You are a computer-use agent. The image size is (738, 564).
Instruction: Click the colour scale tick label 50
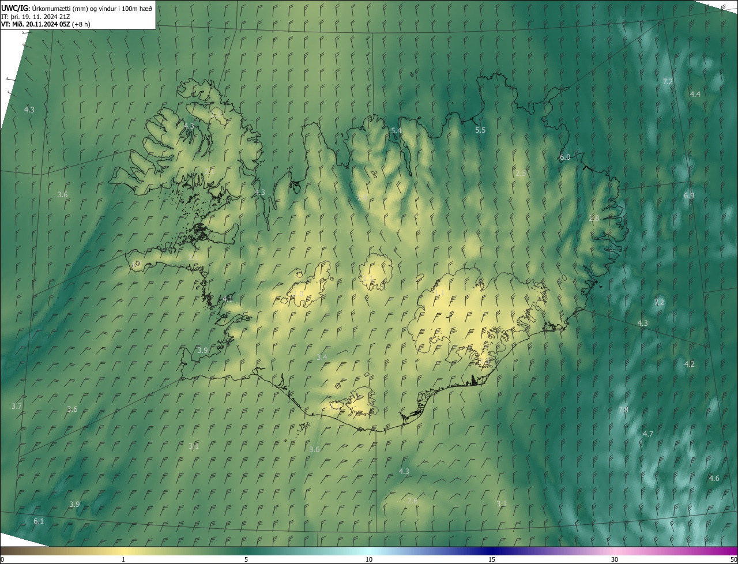coord(733,559)
